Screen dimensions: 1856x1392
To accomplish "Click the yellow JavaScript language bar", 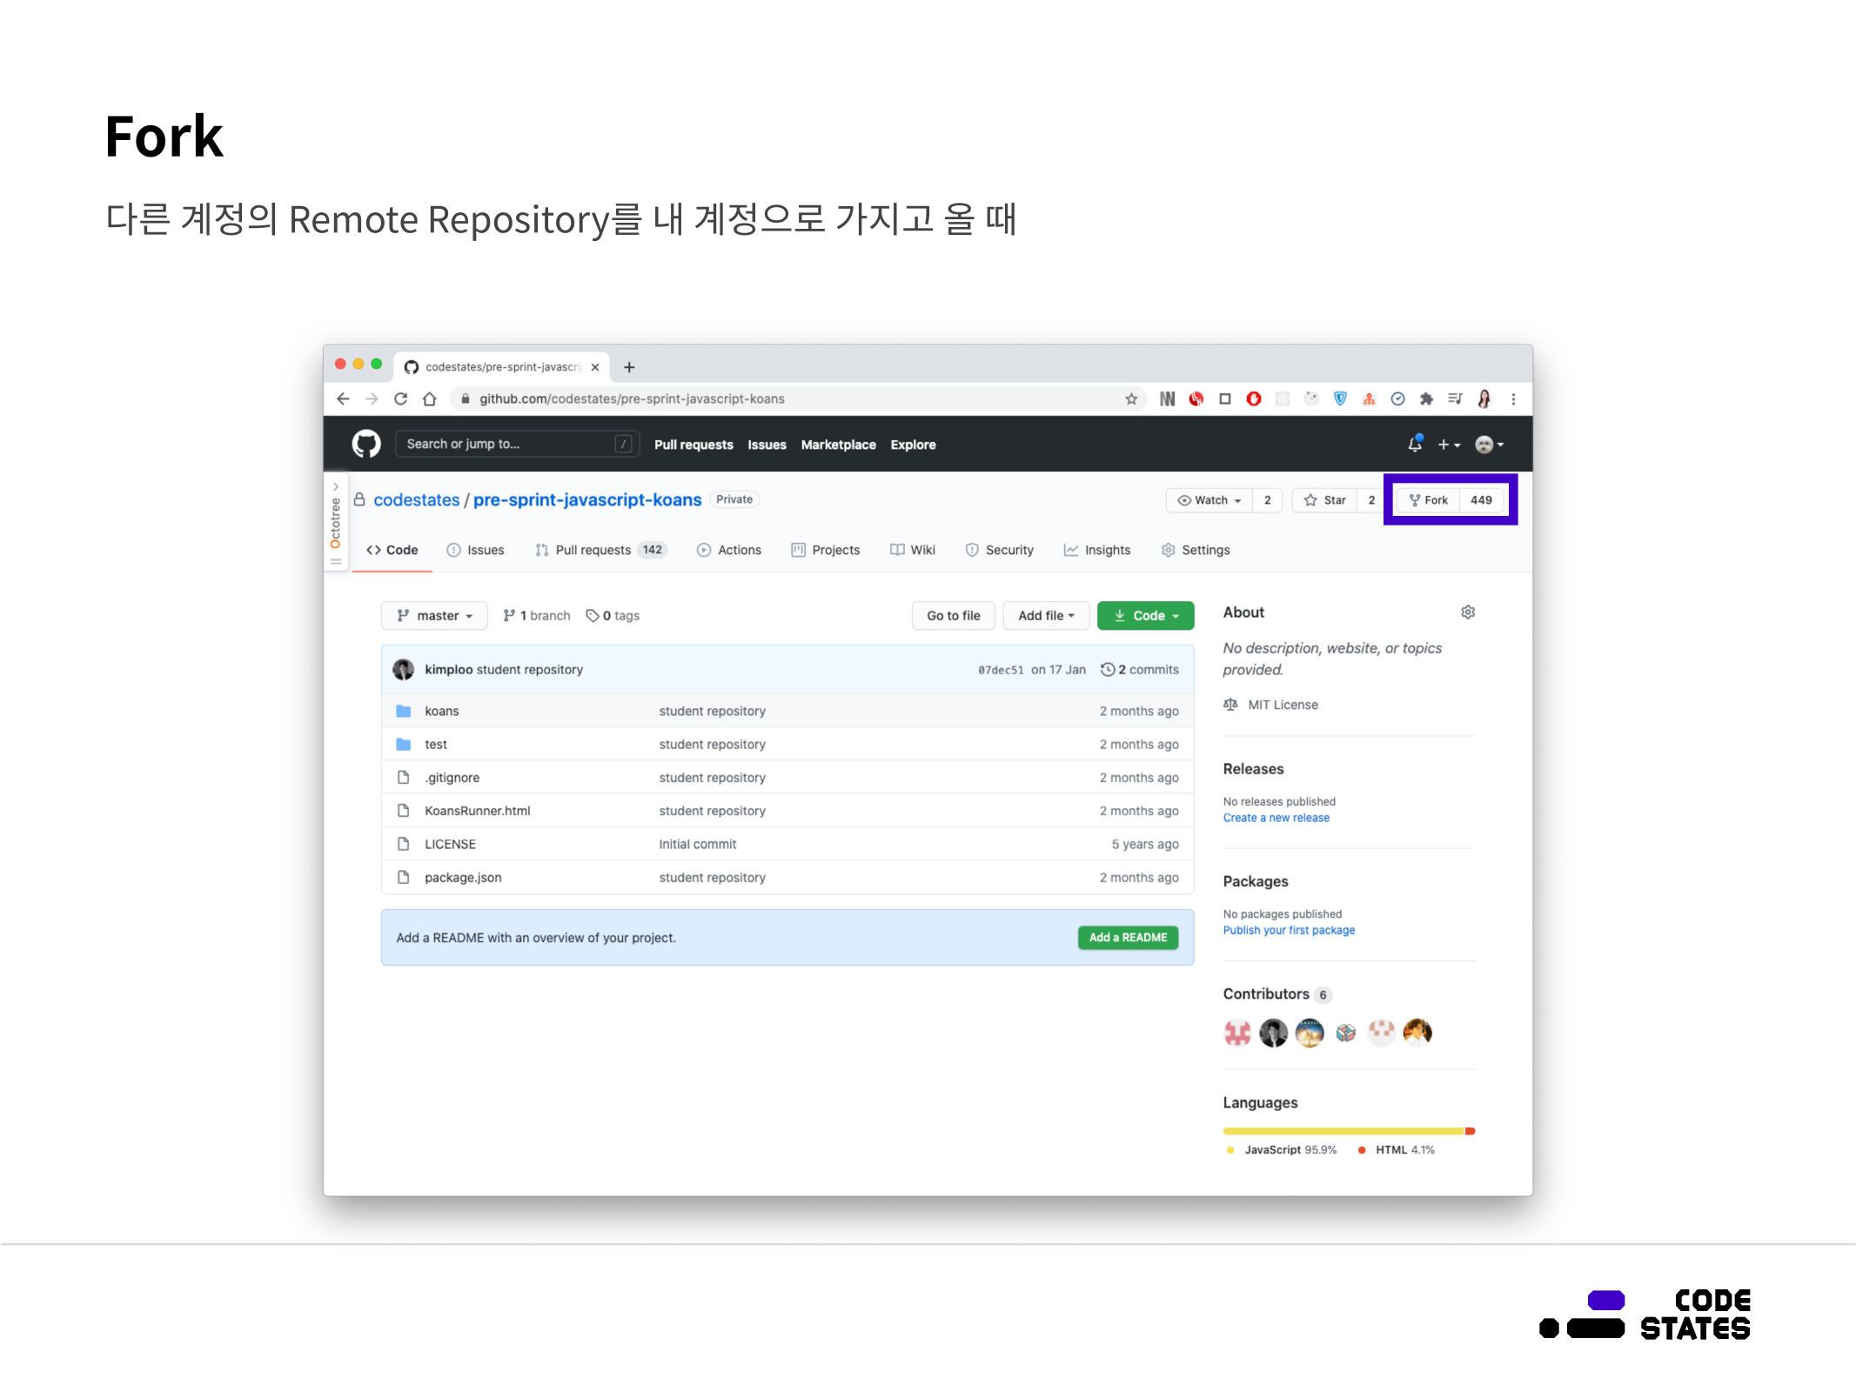I will pyautogui.click(x=1343, y=1131).
